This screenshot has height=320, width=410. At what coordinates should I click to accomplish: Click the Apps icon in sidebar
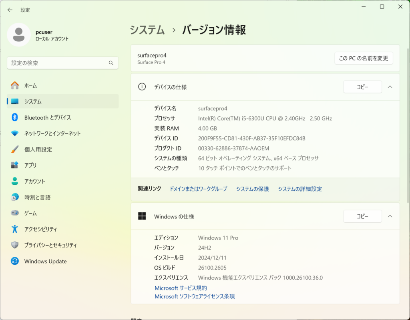(x=15, y=165)
